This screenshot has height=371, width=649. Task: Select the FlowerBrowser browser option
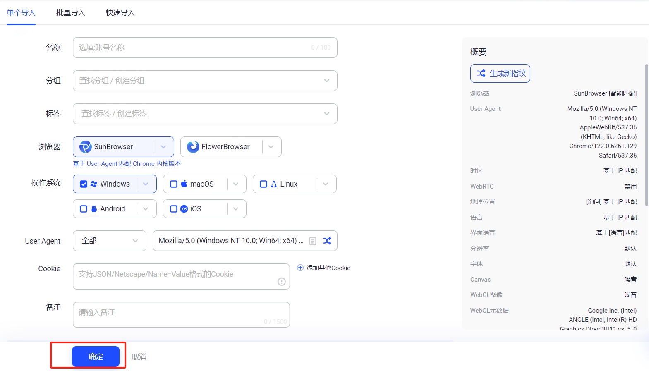coord(231,147)
